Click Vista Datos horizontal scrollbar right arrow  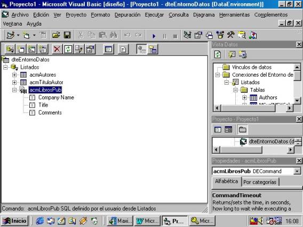coord(290,108)
